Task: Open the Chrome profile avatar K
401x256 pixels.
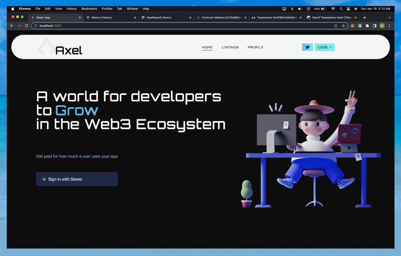Action: tap(382, 26)
